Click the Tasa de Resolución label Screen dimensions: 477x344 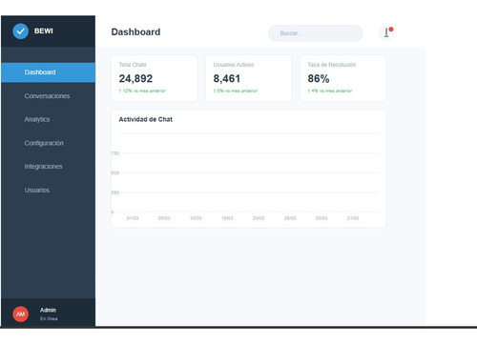(x=332, y=65)
